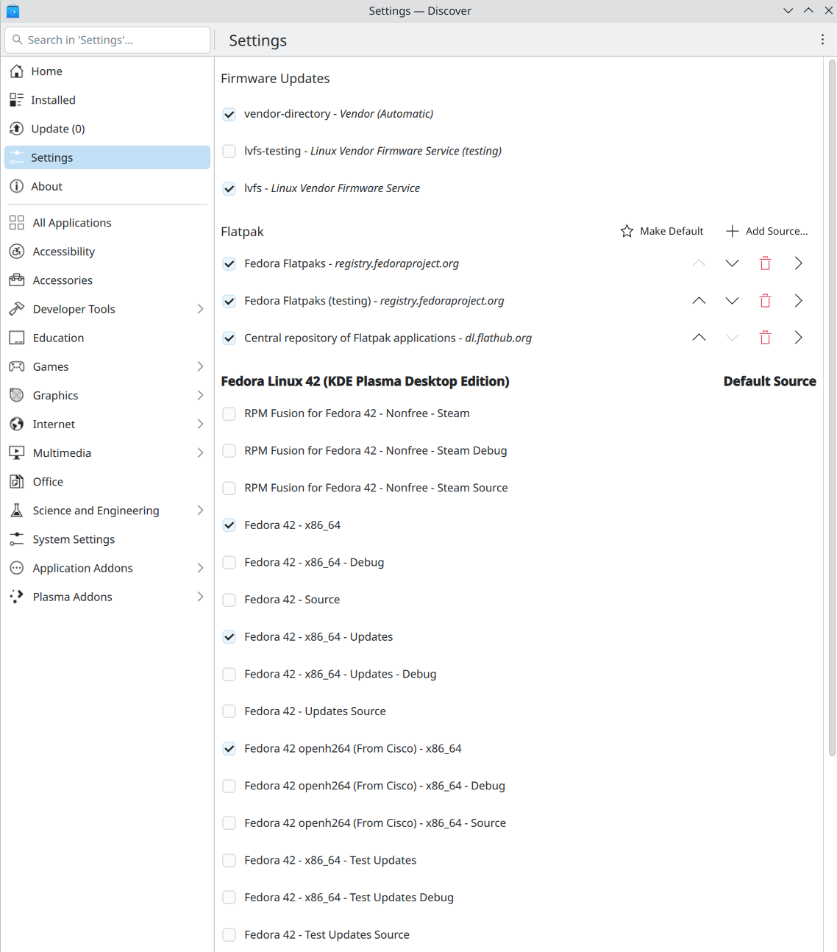Go to Update (0) page
Image resolution: width=837 pixels, height=952 pixels.
107,129
